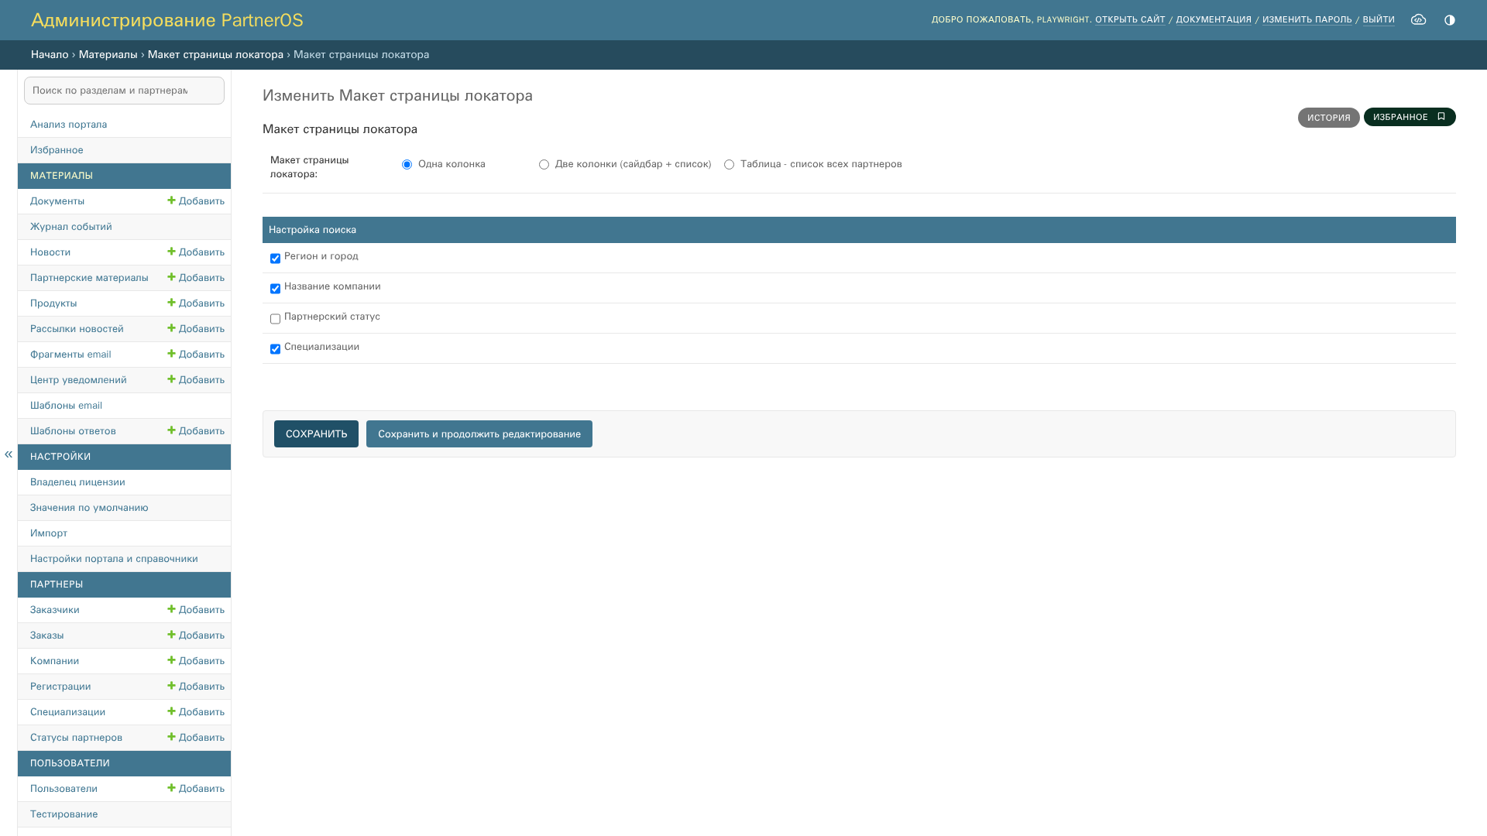Open the Документы list link
The width and height of the screenshot is (1487, 836).
click(x=57, y=201)
